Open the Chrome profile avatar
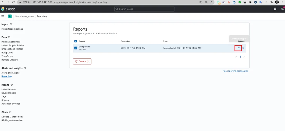Image resolution: width=285 pixels, height=131 pixels. pos(277,2)
